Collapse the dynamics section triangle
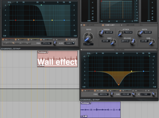 81,25
